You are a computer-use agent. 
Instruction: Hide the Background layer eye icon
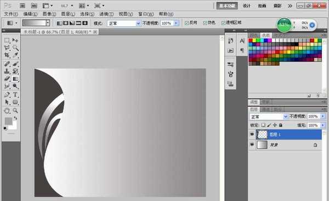click(x=252, y=145)
